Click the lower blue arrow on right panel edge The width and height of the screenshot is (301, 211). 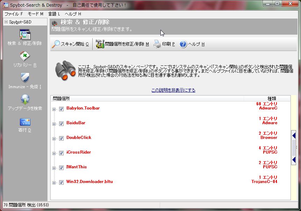[x=294, y=160]
